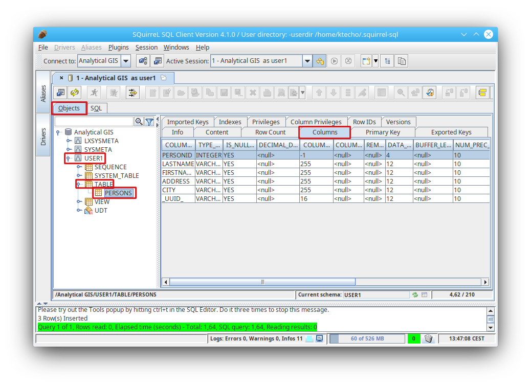
Task: Collapse the TABLE node
Action: (x=79, y=184)
